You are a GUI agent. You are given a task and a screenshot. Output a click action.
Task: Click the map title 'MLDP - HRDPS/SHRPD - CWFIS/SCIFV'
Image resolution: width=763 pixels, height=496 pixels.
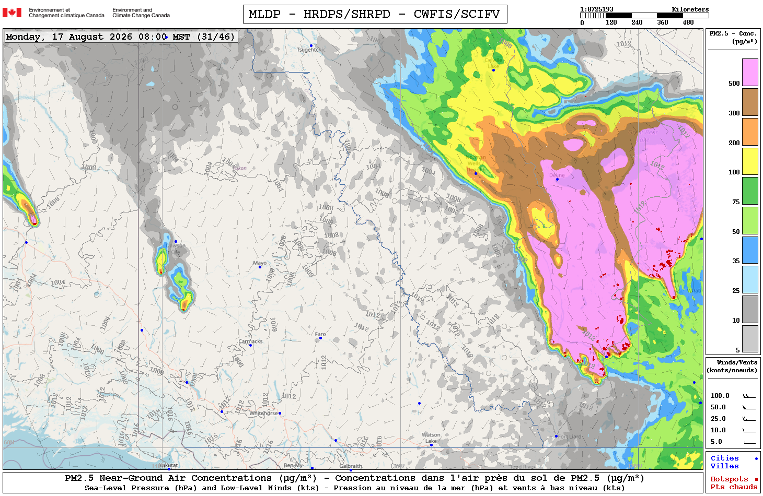(x=375, y=14)
